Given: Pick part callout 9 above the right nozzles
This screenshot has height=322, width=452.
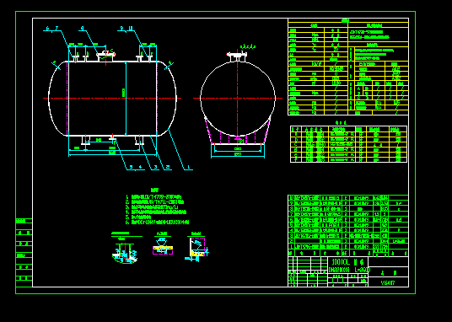Looking at the screenshot, I should coord(121,28).
